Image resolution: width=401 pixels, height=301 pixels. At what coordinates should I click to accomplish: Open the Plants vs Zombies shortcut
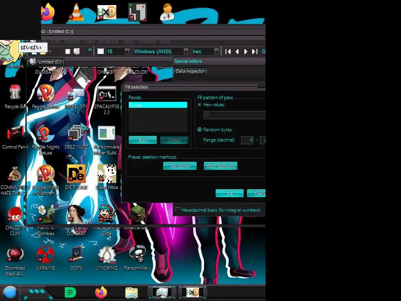tap(45, 221)
